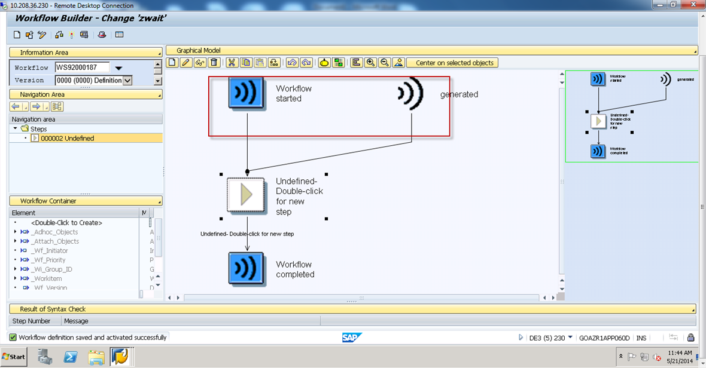
Task: Collapse the Steps folder node
Action: click(16, 128)
